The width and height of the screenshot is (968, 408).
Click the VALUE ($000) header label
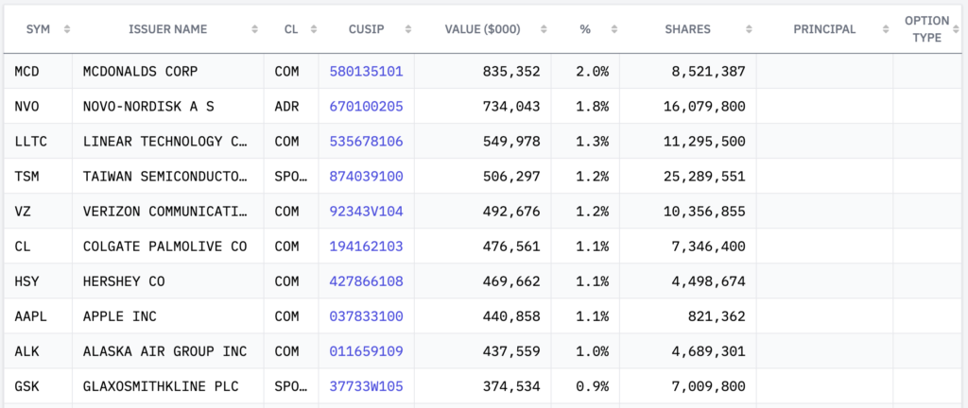click(483, 29)
